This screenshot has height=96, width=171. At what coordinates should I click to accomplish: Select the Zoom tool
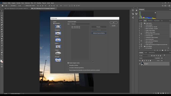click(x=2, y=55)
